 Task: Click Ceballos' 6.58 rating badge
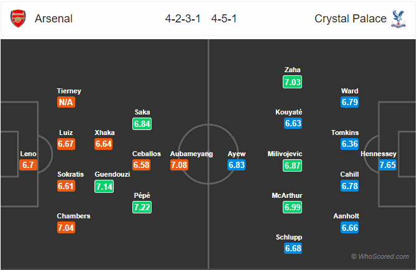click(x=142, y=165)
